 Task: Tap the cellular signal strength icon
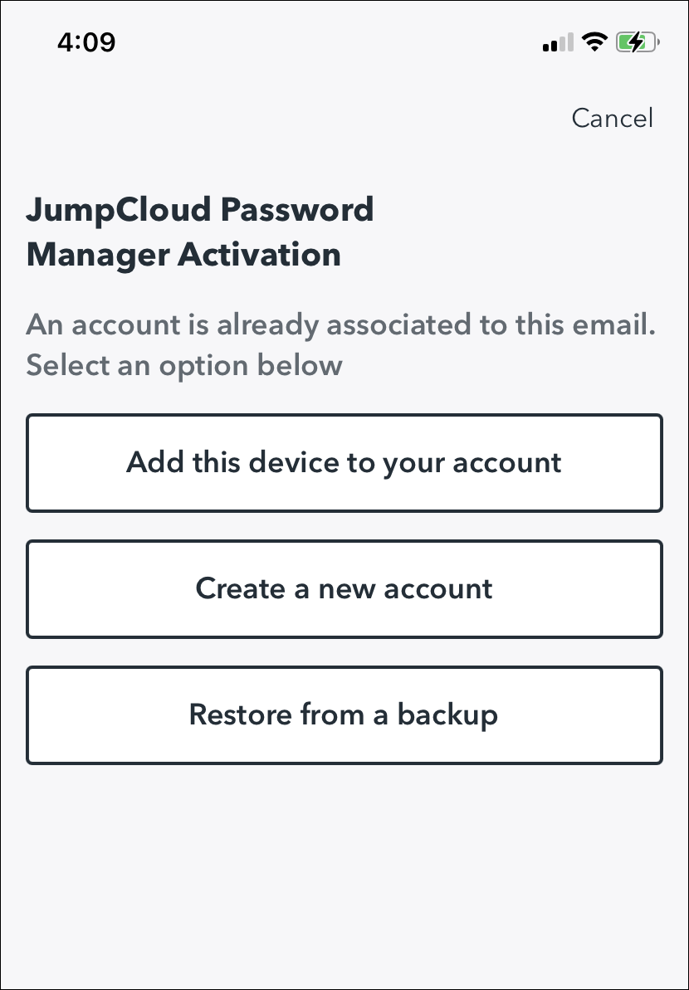pyautogui.click(x=558, y=42)
